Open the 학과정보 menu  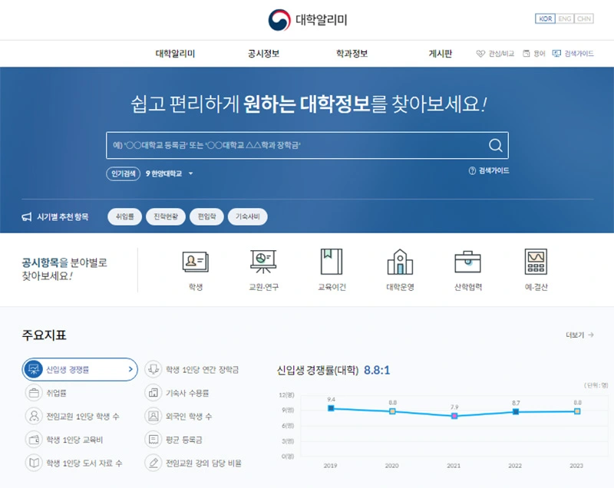[352, 53]
